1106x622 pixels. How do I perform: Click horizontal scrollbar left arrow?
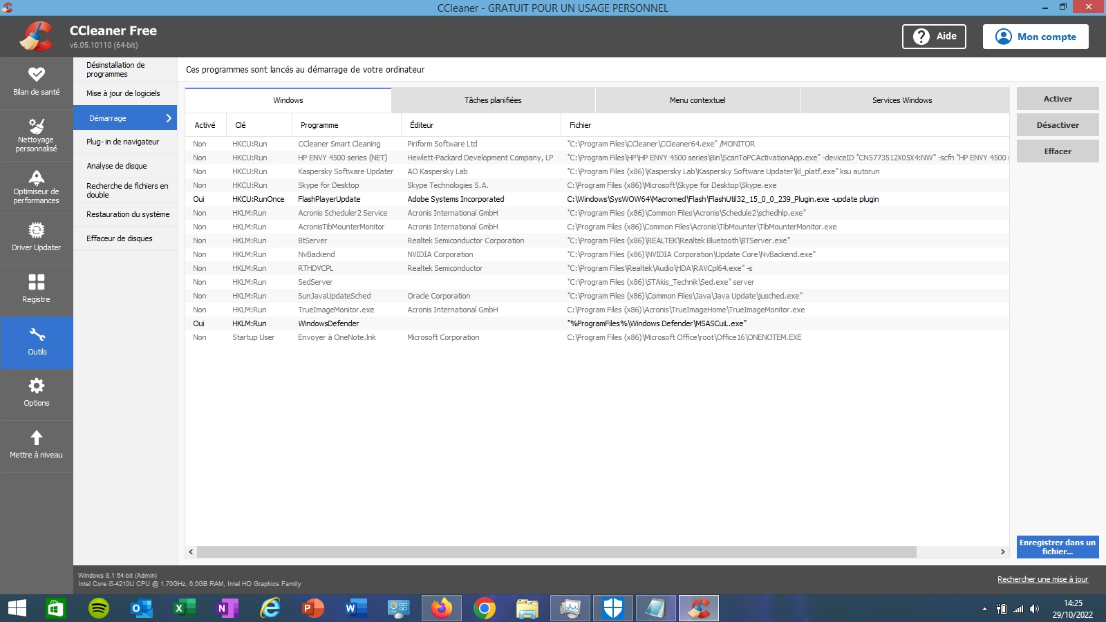(191, 552)
